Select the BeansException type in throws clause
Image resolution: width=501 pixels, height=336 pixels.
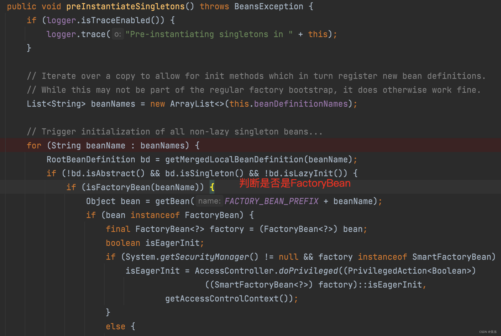(269, 6)
